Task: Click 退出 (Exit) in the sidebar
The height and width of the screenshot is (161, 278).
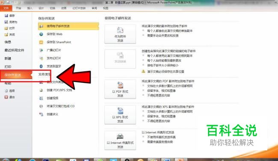Action: (9, 97)
